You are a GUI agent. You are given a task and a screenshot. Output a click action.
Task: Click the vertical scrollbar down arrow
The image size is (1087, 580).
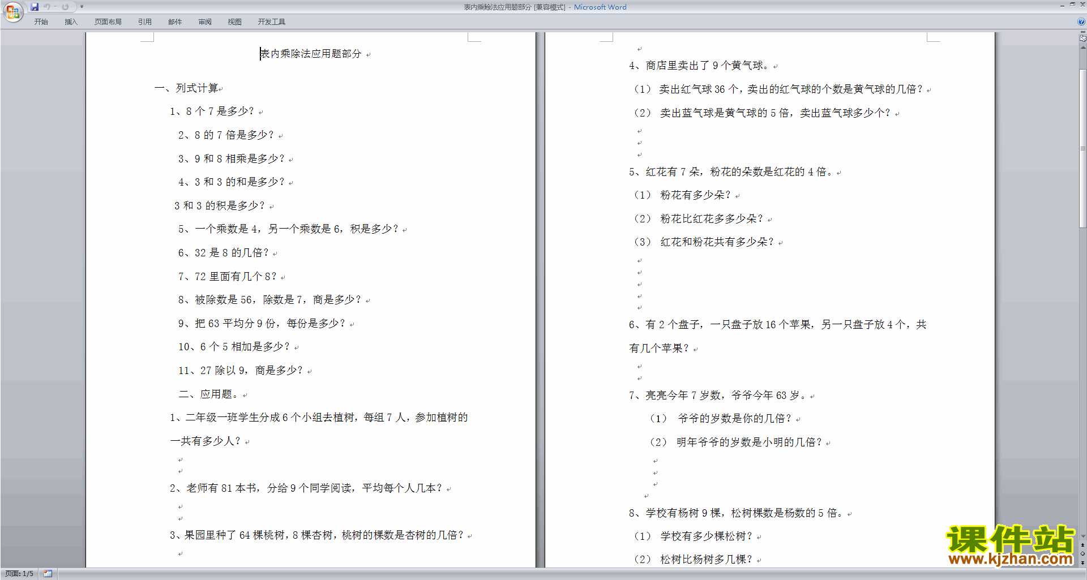tap(1082, 536)
